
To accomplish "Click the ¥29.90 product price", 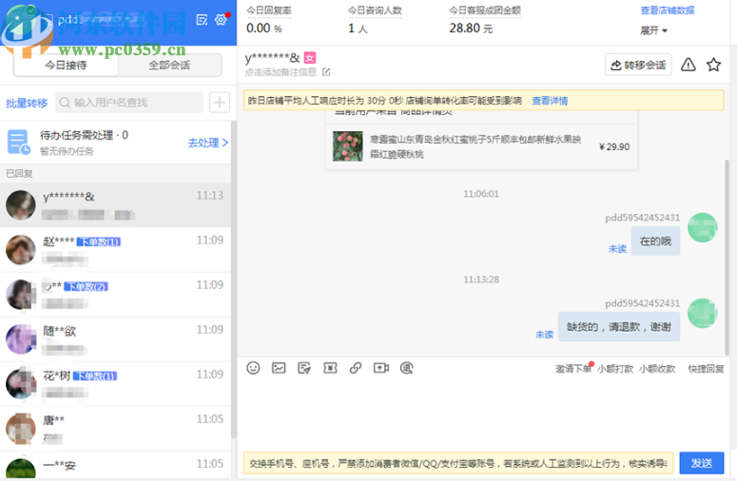I will (x=614, y=146).
